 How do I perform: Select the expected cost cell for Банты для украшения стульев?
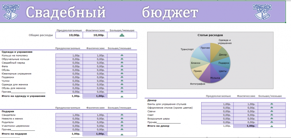tap(217, 104)
